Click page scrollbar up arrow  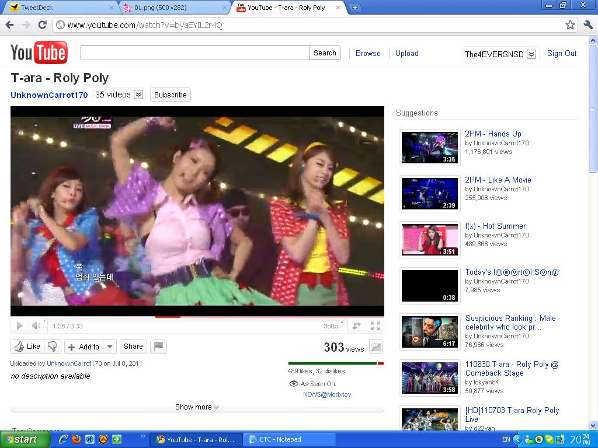tap(593, 40)
